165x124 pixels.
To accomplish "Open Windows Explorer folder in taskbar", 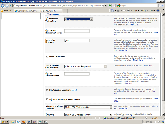I will (13, 122).
